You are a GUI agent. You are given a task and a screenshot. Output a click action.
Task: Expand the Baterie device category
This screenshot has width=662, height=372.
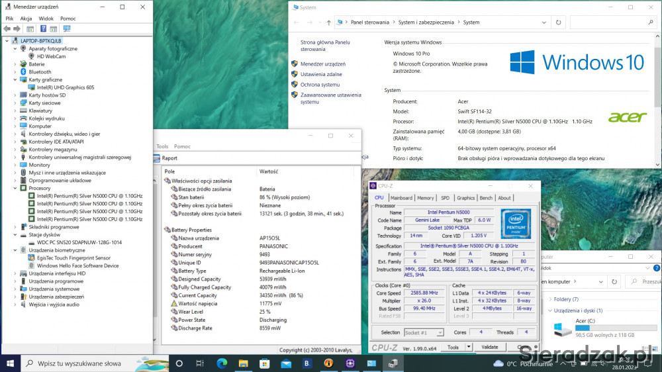pyautogui.click(x=15, y=64)
